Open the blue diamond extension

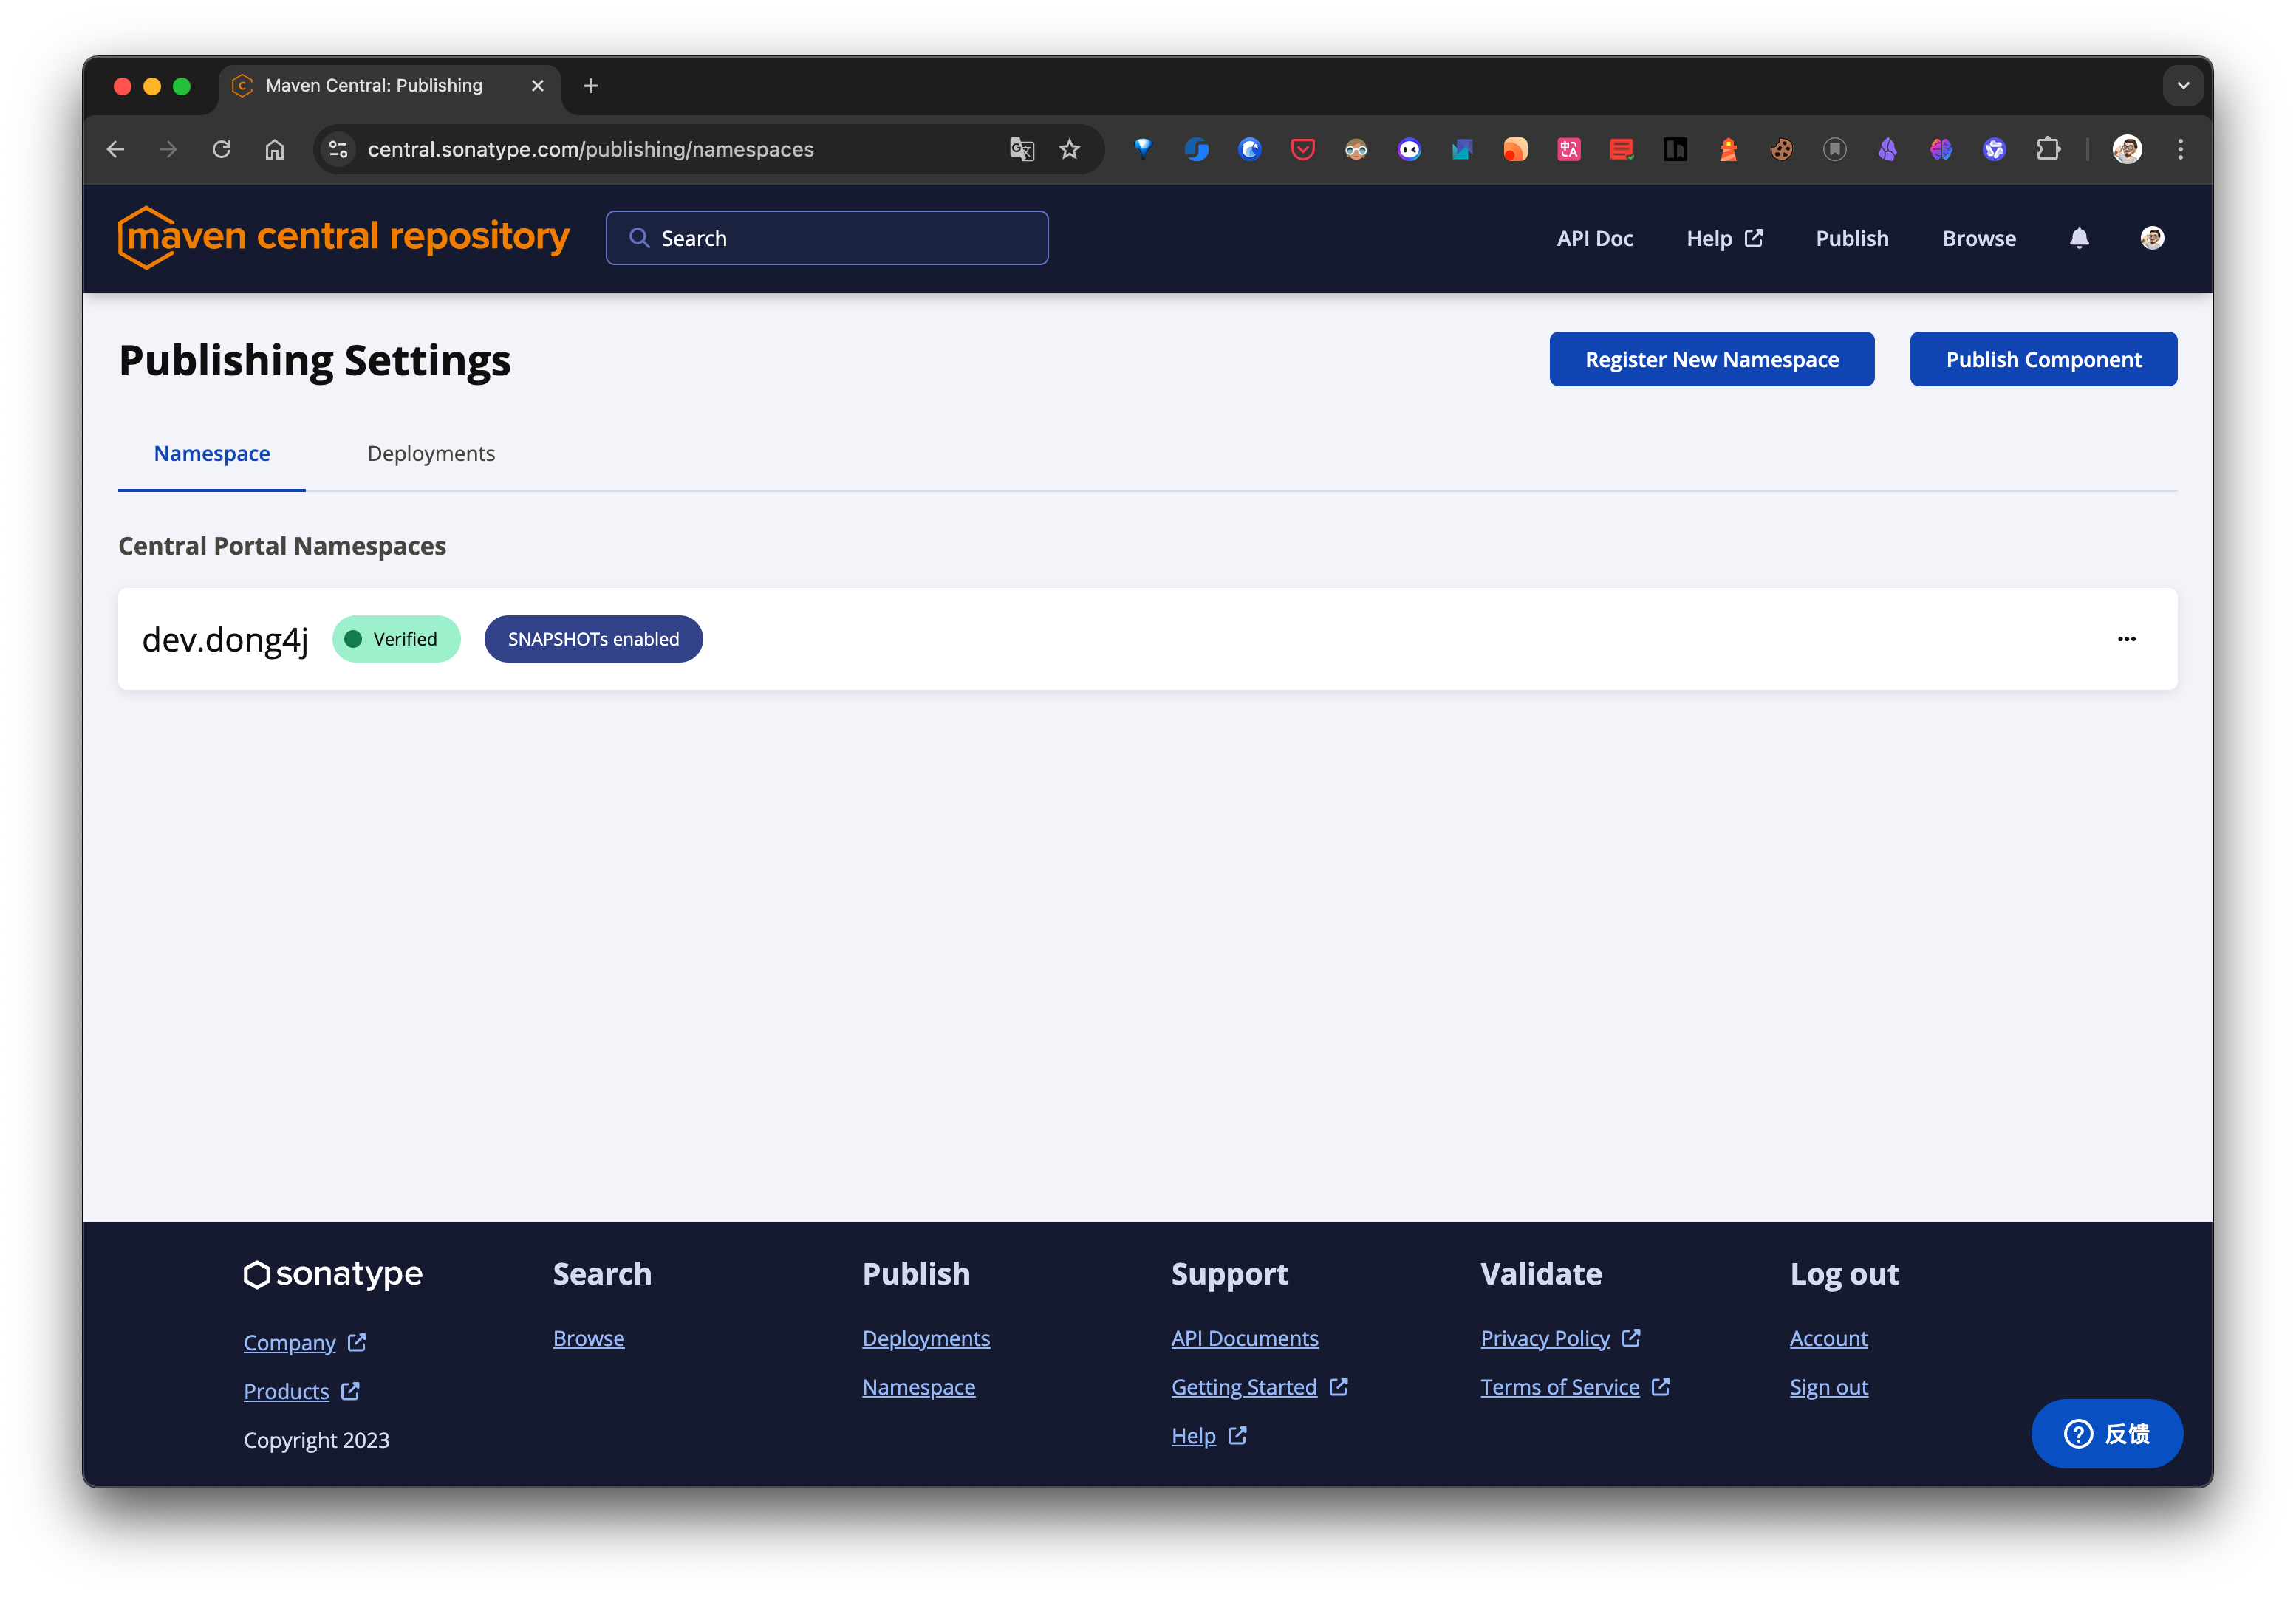pos(1143,149)
